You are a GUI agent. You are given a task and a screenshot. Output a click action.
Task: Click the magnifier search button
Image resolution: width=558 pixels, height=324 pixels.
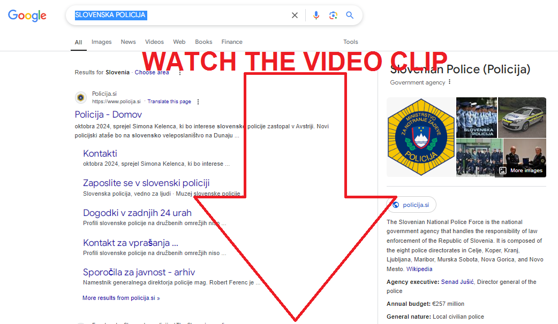[350, 16]
